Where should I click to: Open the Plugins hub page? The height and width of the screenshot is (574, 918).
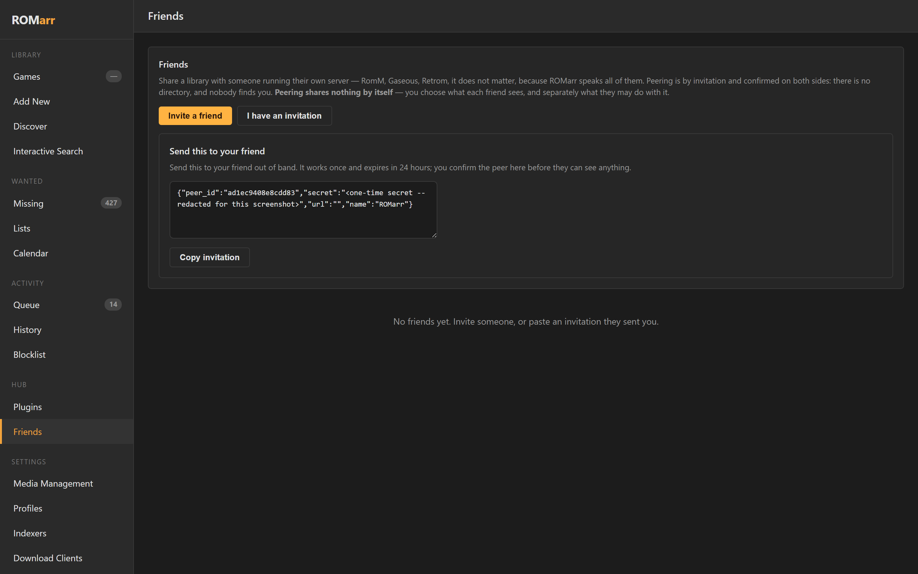67,407
